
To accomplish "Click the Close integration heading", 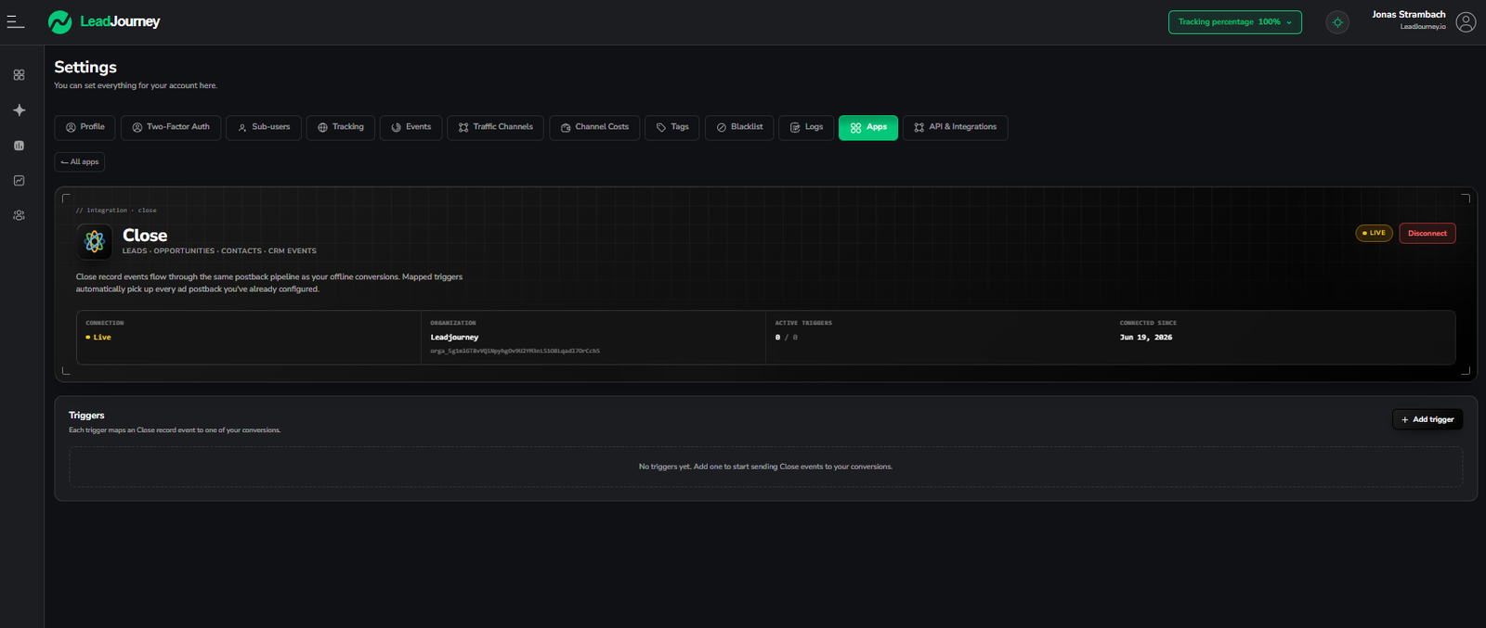I will tap(145, 236).
